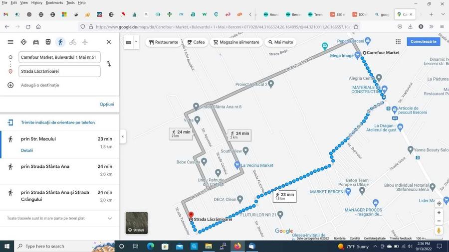The width and height of the screenshot is (449, 252).
Task: Click the Conectează-te sign-in button
Action: click(x=423, y=42)
